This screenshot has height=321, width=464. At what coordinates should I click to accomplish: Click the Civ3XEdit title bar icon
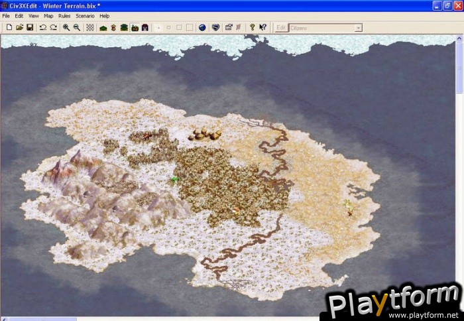[x=4, y=6]
